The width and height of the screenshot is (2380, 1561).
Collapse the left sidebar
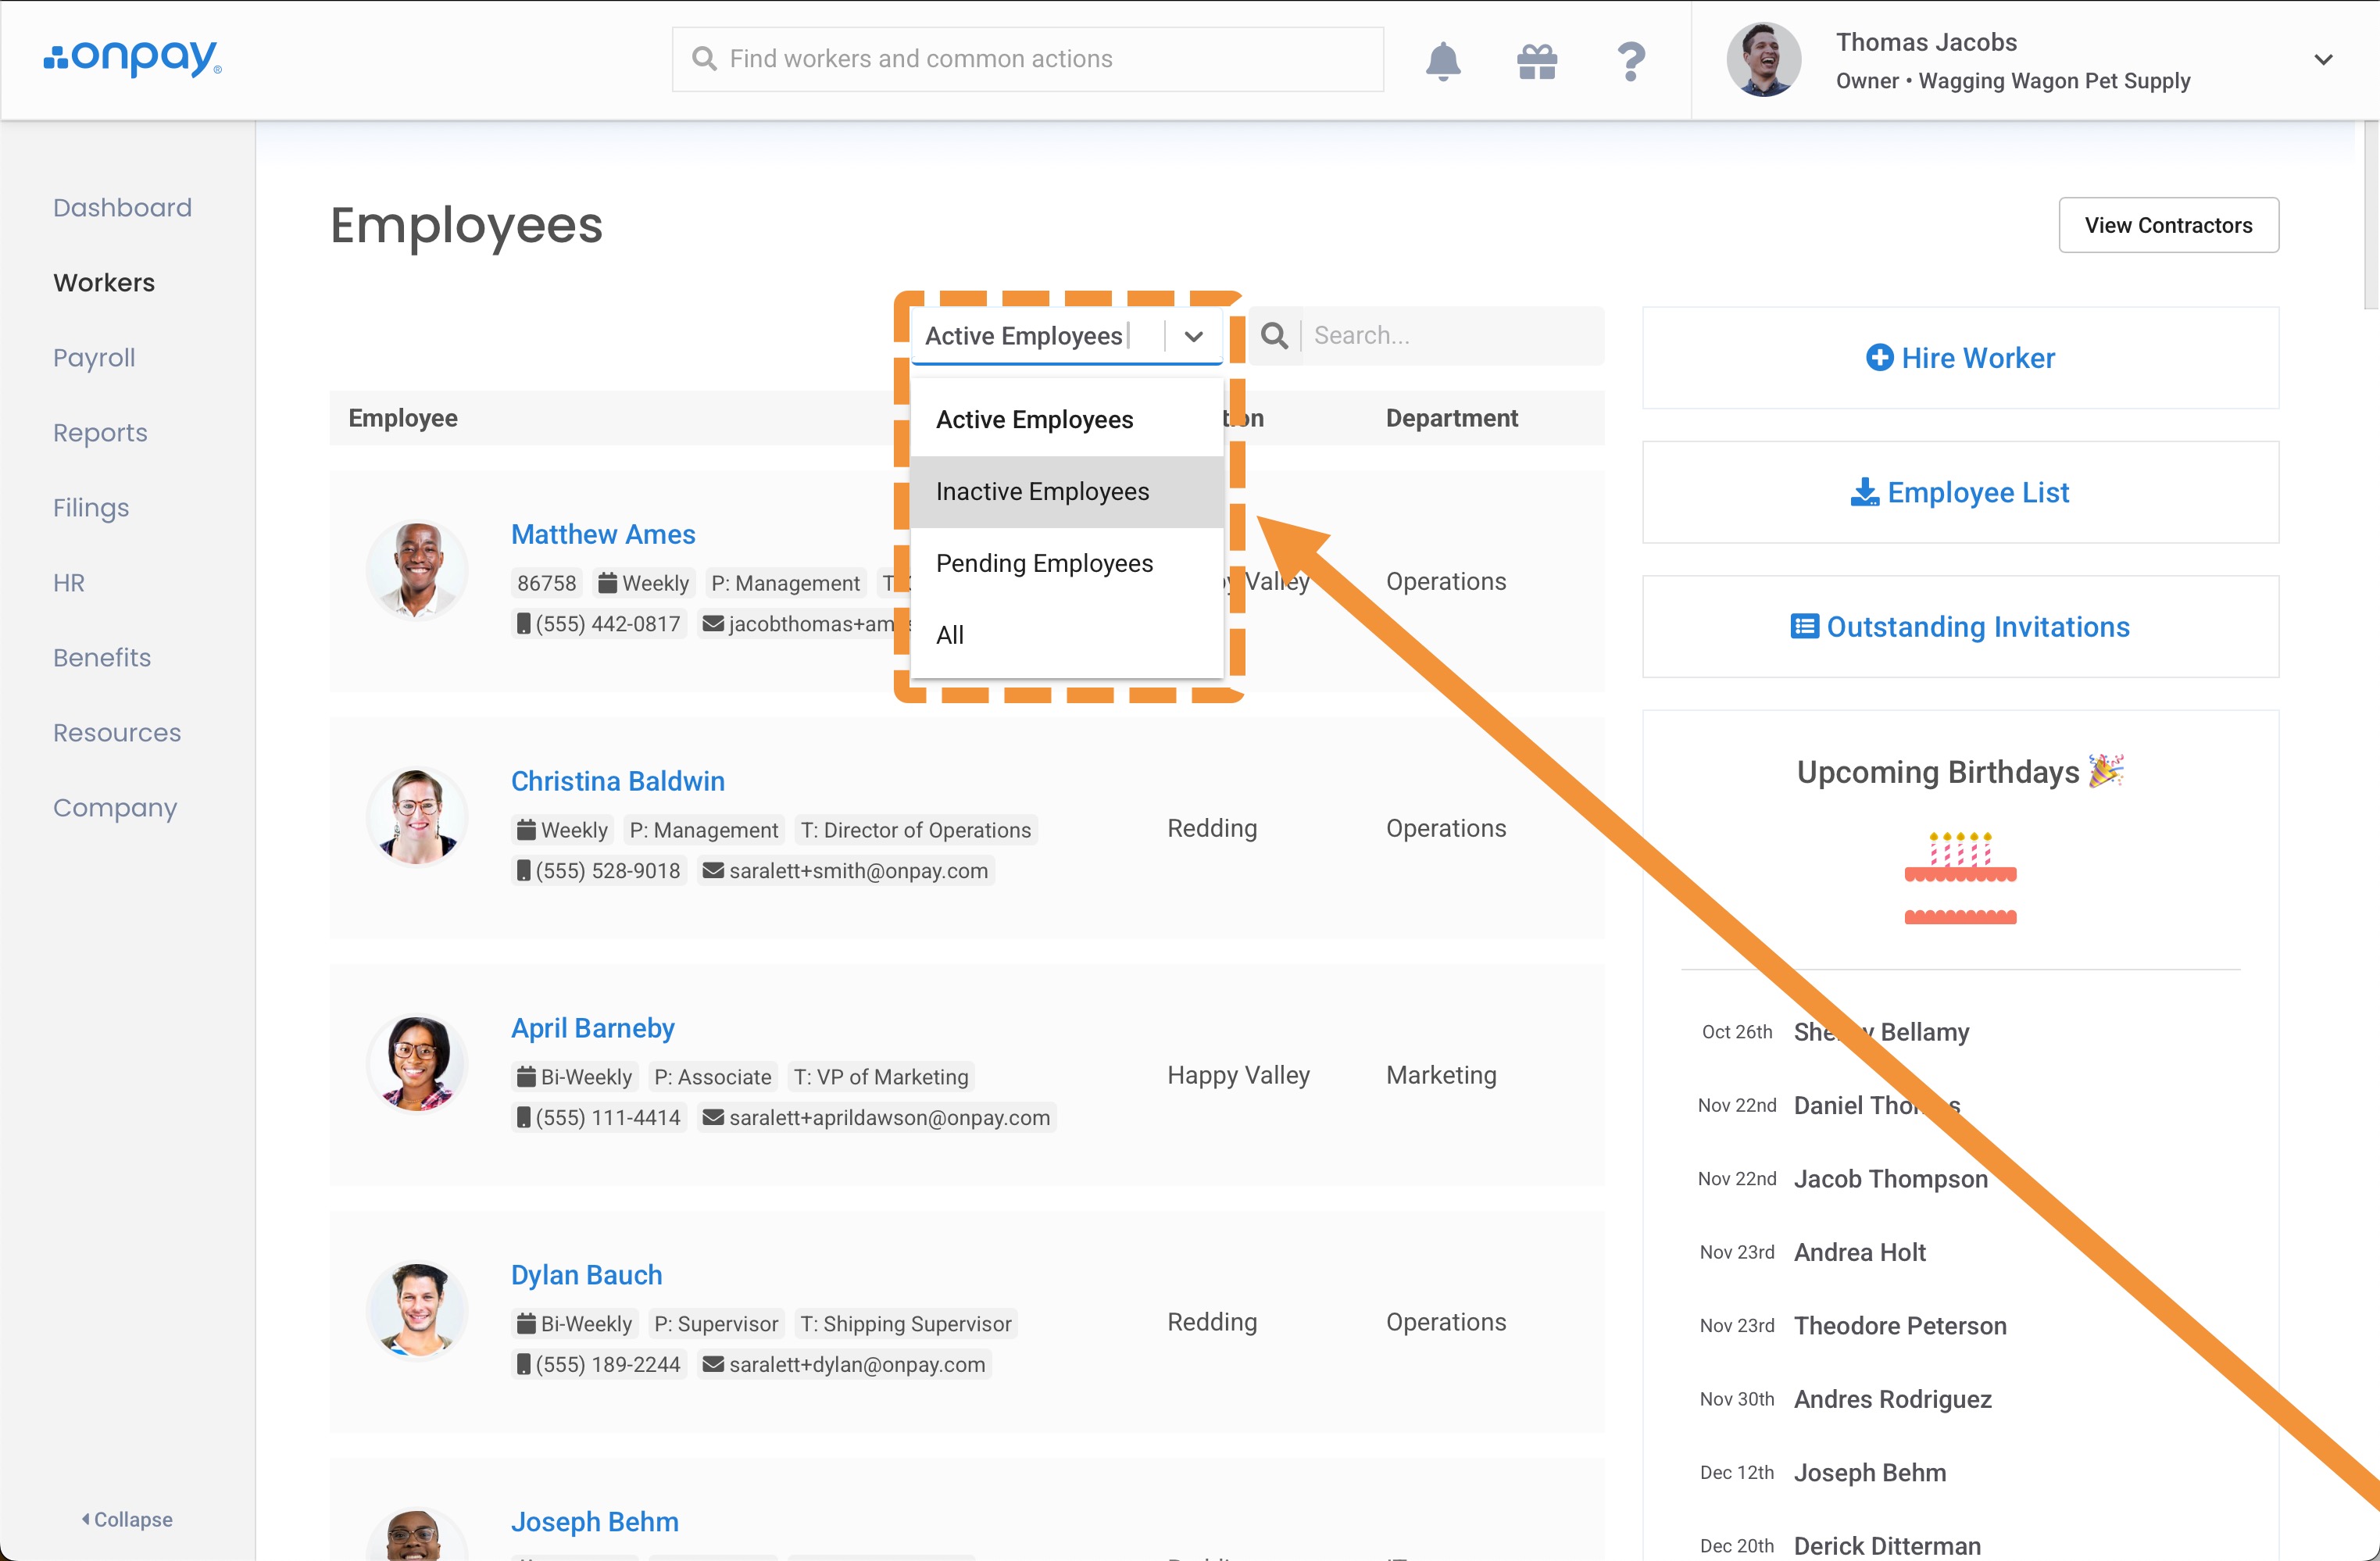(x=127, y=1519)
